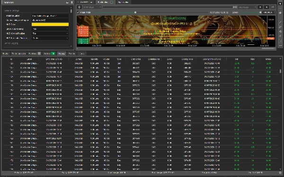Sort by the Pips column header

coord(252,59)
